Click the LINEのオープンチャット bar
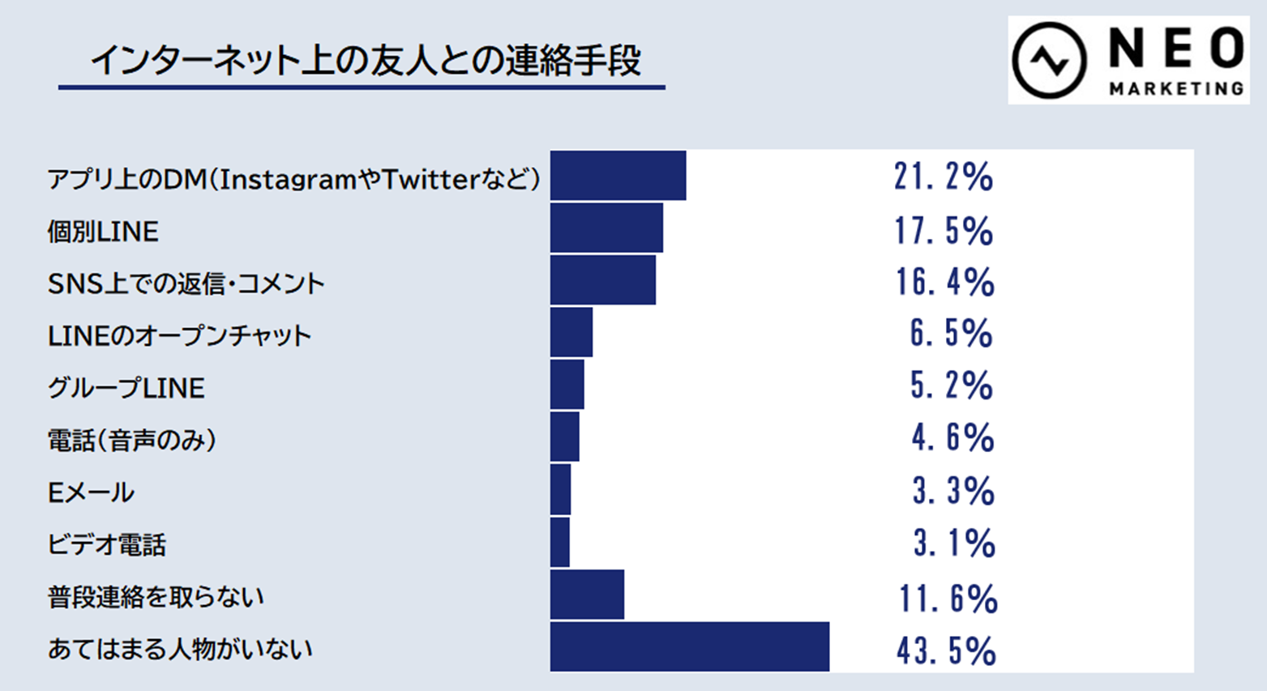Viewport: 1267px width, 691px height. coord(571,332)
